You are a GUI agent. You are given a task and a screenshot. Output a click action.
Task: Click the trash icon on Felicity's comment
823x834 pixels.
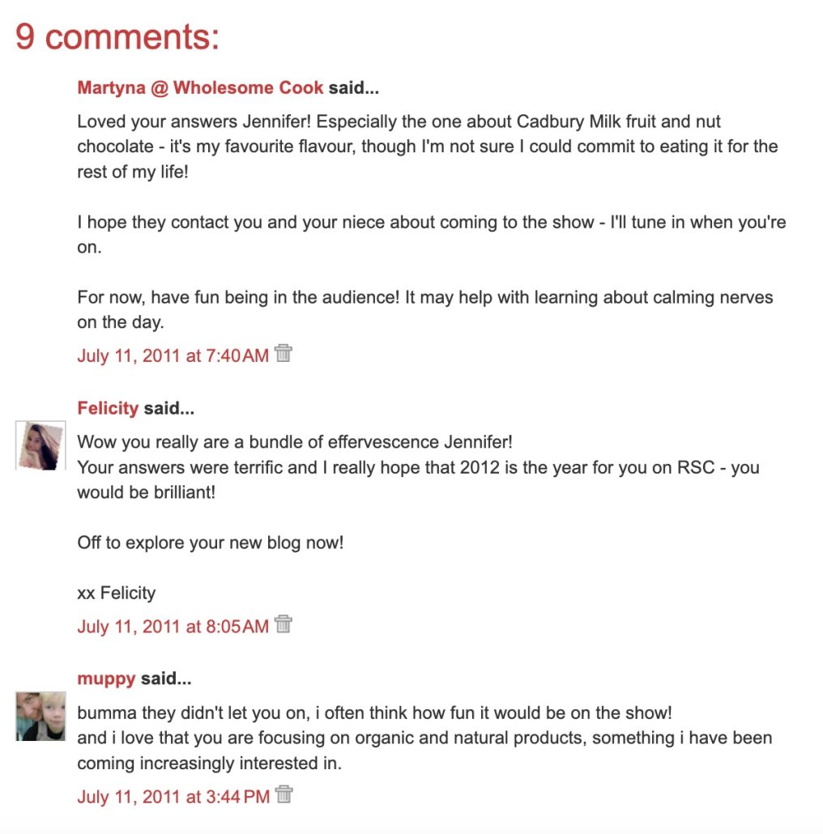[283, 624]
